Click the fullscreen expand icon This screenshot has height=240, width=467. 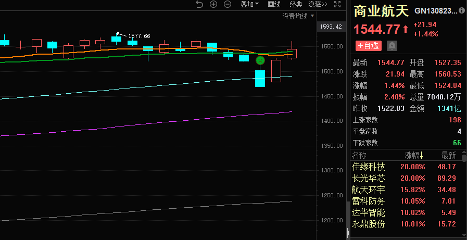[x=338, y=5]
